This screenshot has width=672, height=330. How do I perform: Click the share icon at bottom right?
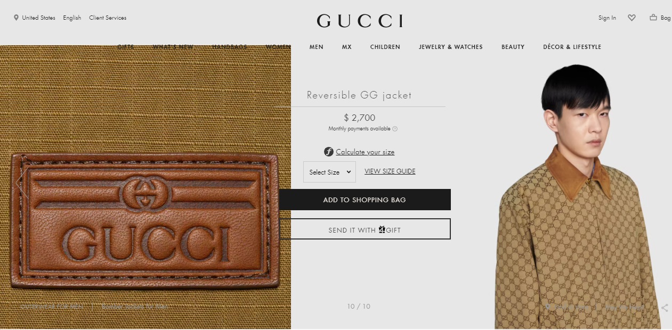pos(665,308)
